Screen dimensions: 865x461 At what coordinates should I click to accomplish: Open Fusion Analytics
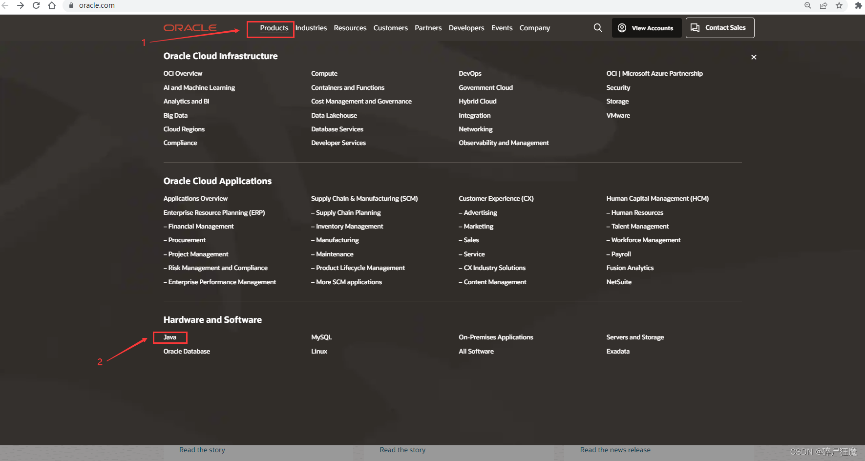click(x=630, y=268)
